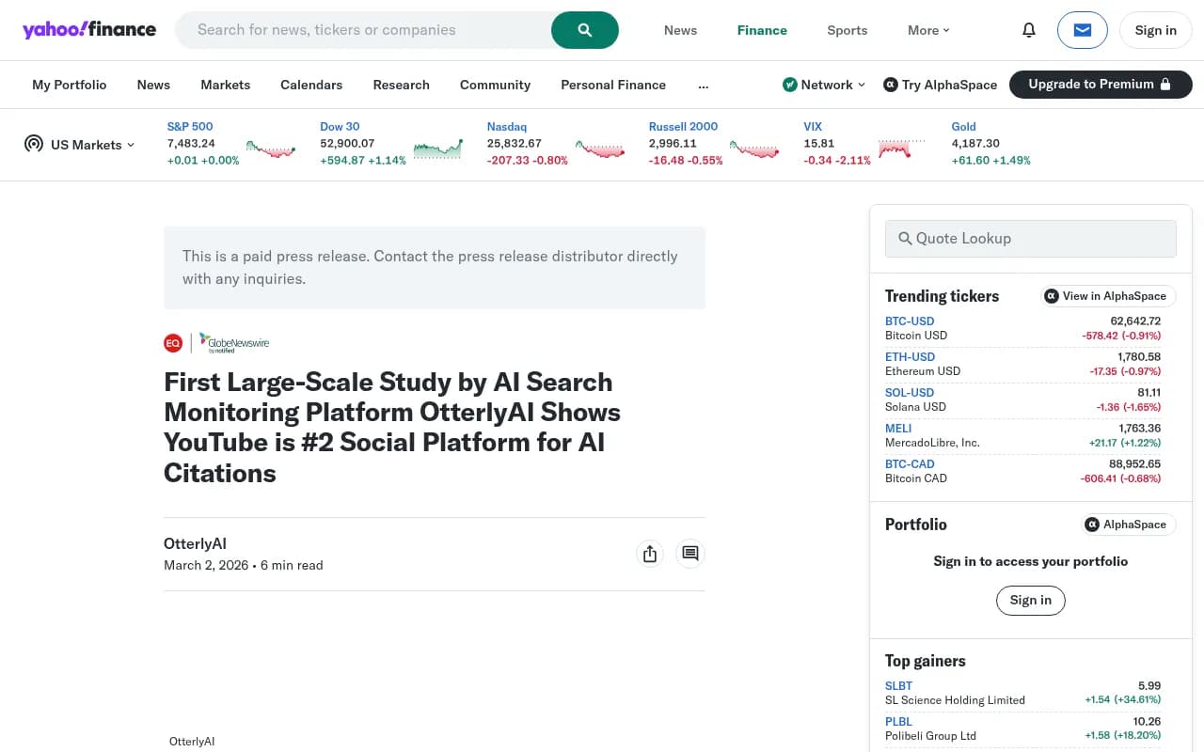This screenshot has width=1204, height=752.
Task: Open the Russell 2000 ticker link
Action: [683, 126]
